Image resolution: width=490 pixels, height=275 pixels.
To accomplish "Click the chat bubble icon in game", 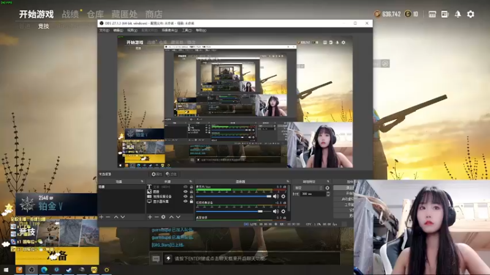I will coord(156,258).
